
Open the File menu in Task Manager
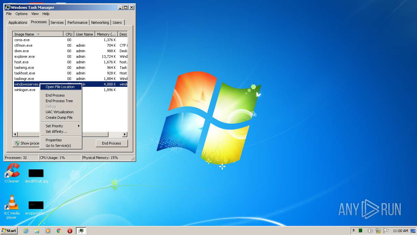(x=9, y=14)
